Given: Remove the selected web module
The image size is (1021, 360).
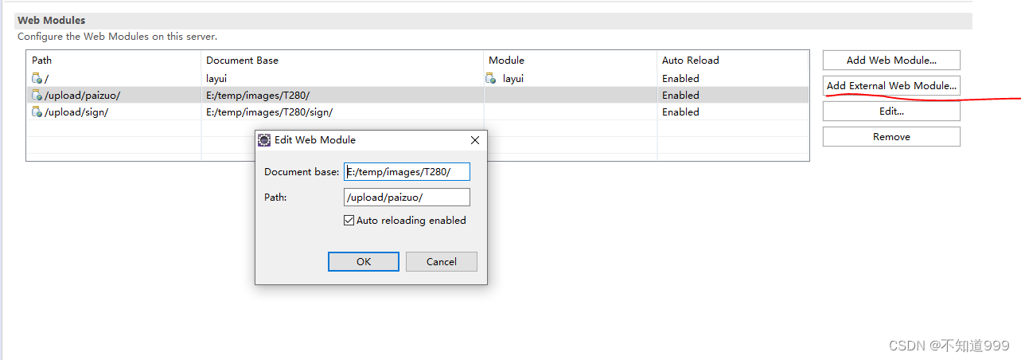Looking at the screenshot, I should 891,136.
